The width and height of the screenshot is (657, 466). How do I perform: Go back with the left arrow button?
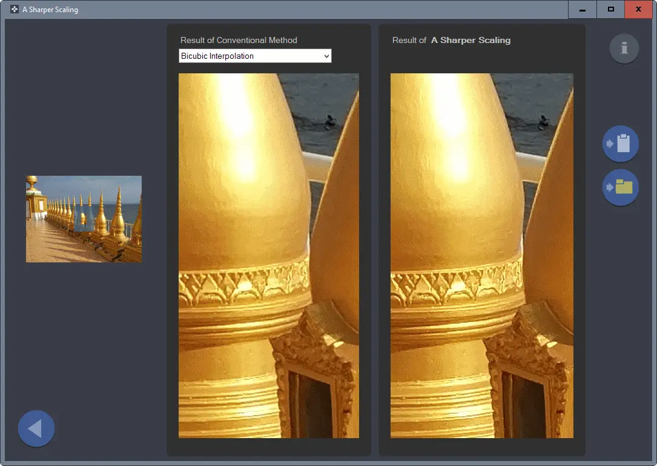36,428
